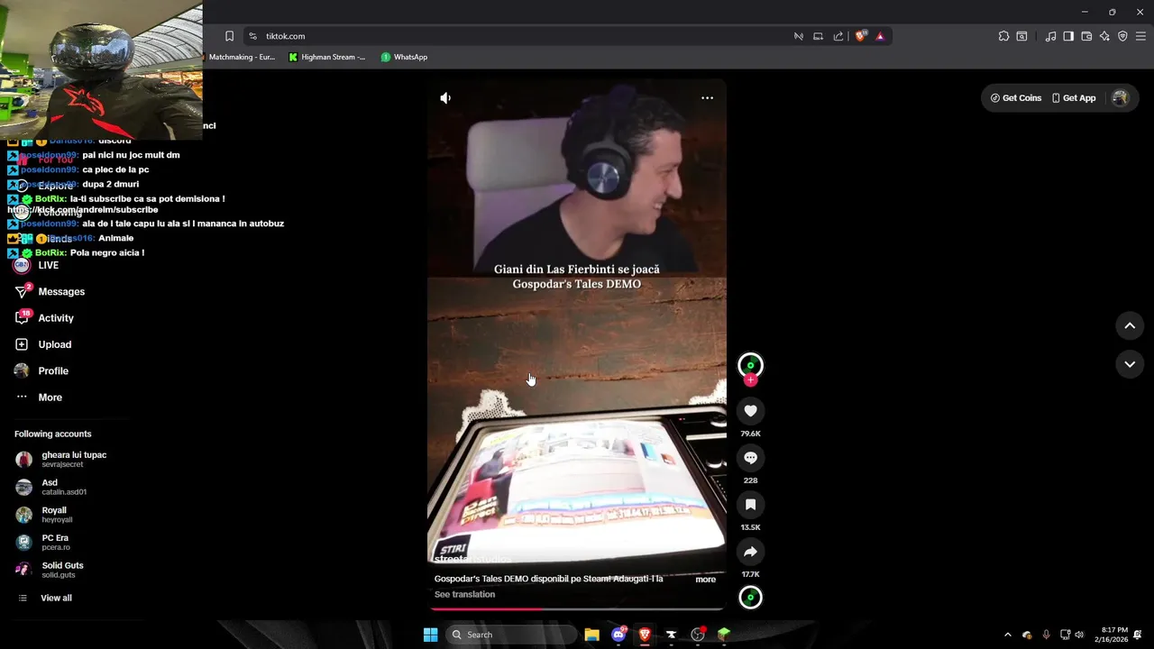
Task: Open the music note playlist icon
Action: click(1050, 36)
